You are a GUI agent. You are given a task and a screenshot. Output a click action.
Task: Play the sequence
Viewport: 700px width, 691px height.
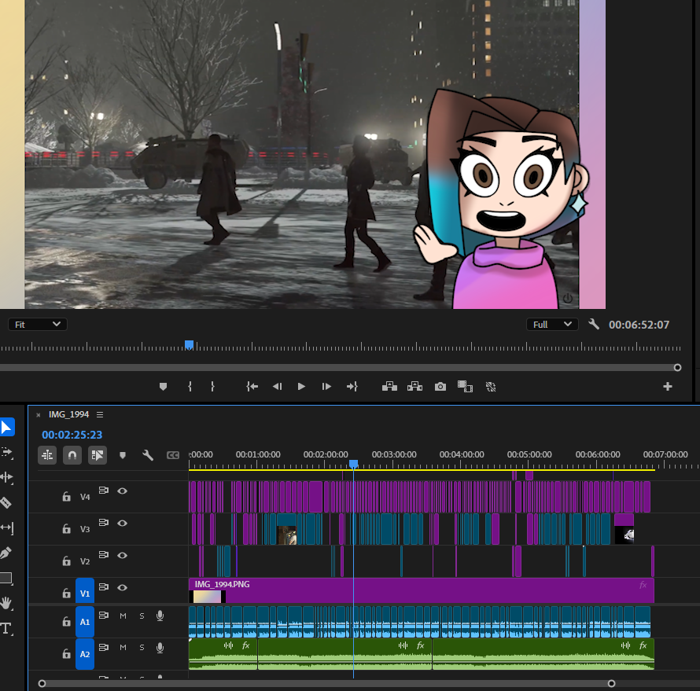click(301, 386)
